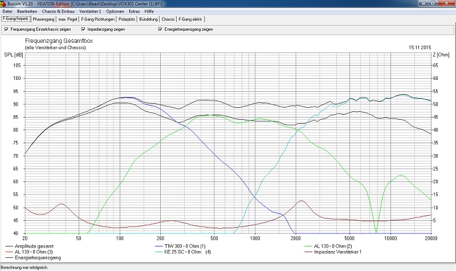Click the Boxsim application icon in title bar
456x271 pixels.
(3, 4)
